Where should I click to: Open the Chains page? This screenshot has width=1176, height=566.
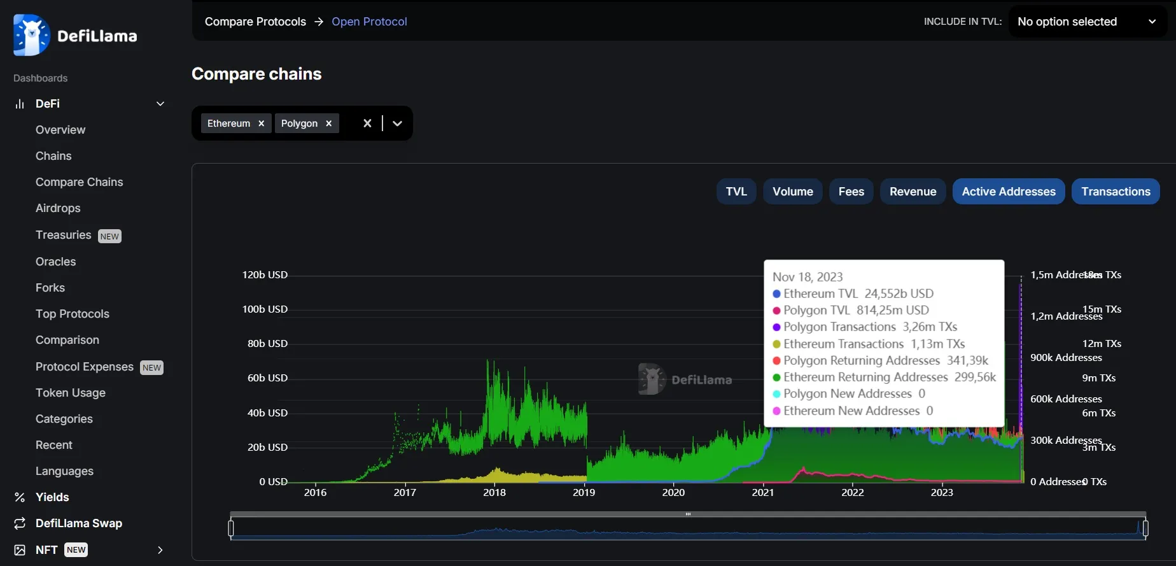coord(53,156)
